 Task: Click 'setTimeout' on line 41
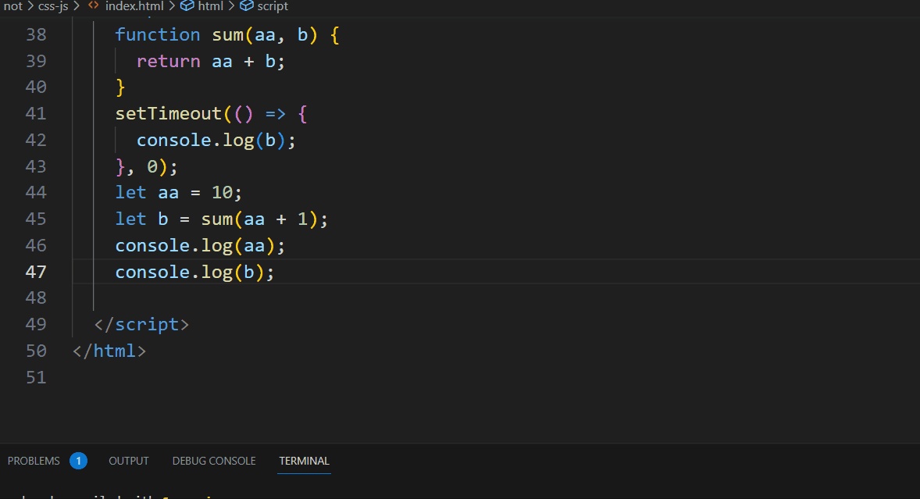[x=169, y=113]
